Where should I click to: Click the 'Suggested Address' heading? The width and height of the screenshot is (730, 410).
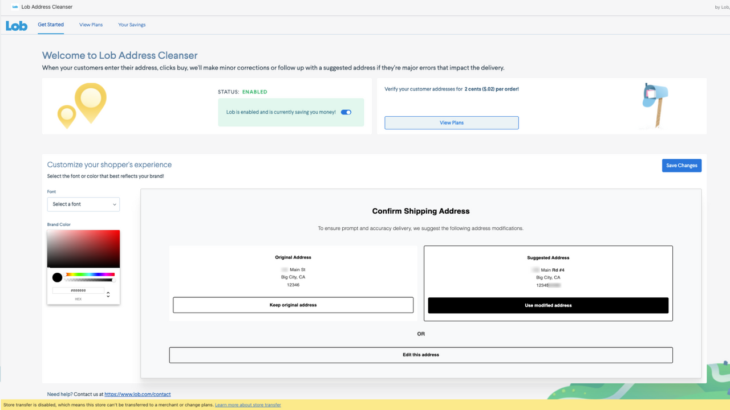tap(548, 258)
